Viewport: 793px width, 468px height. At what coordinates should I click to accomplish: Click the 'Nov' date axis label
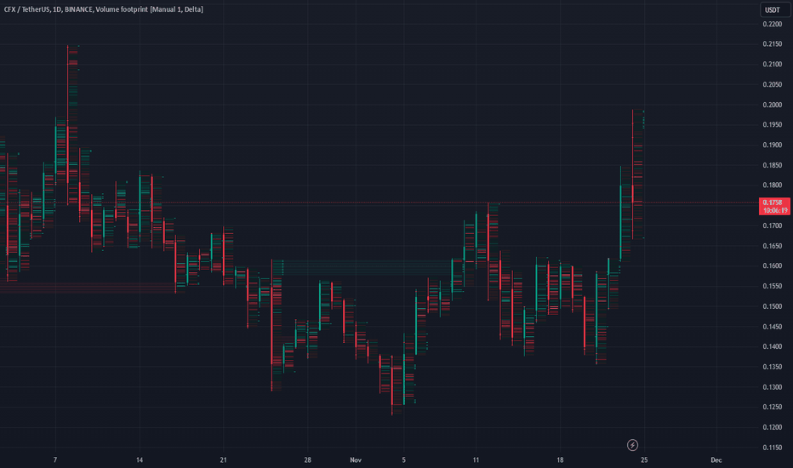click(x=356, y=459)
